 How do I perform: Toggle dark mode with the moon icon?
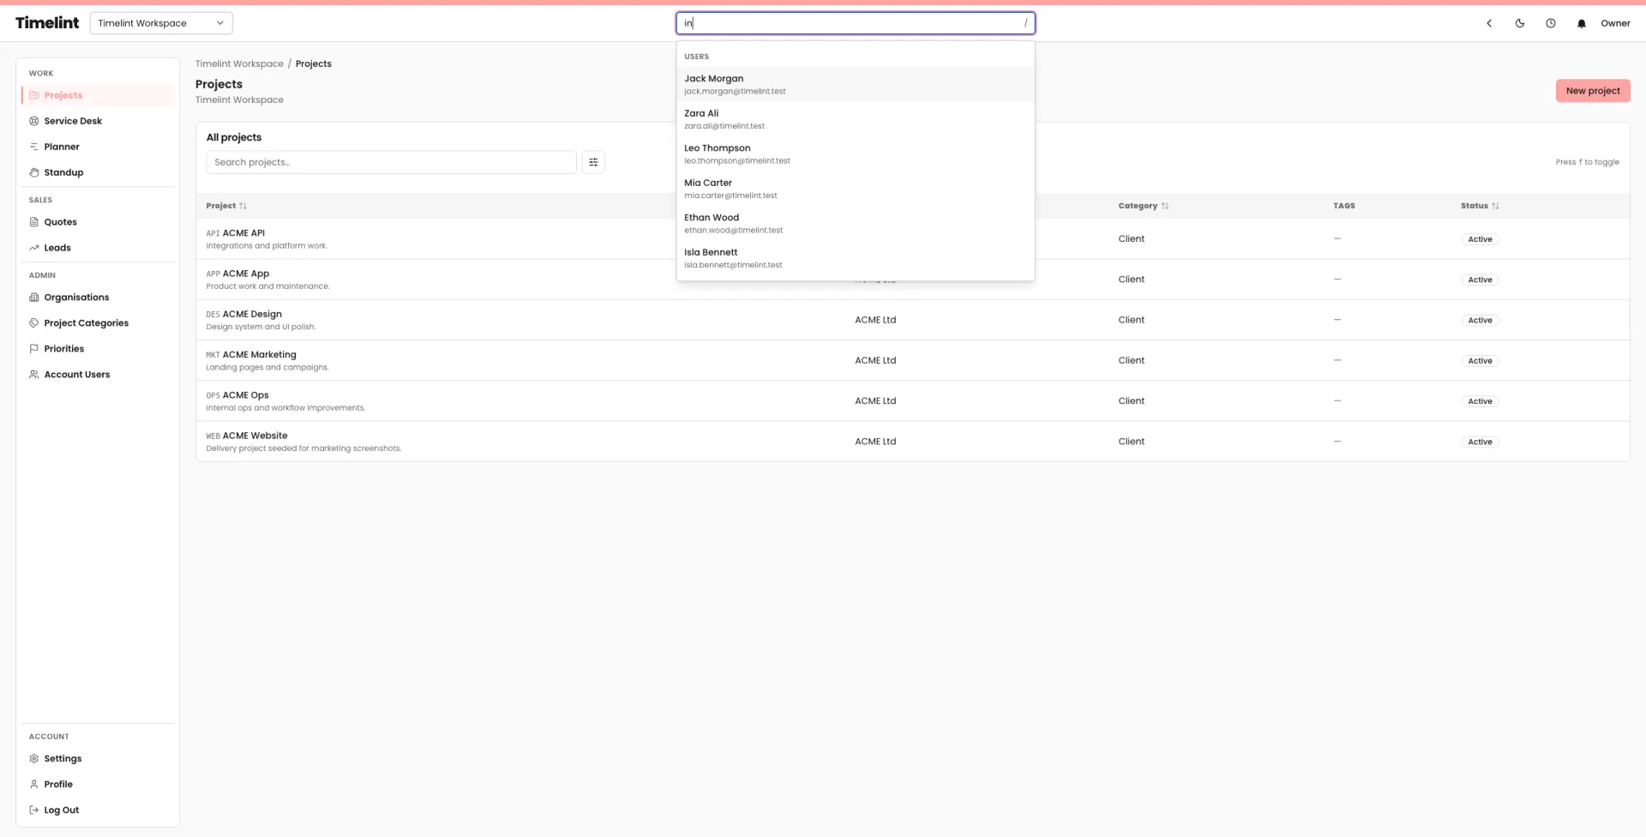pos(1519,23)
